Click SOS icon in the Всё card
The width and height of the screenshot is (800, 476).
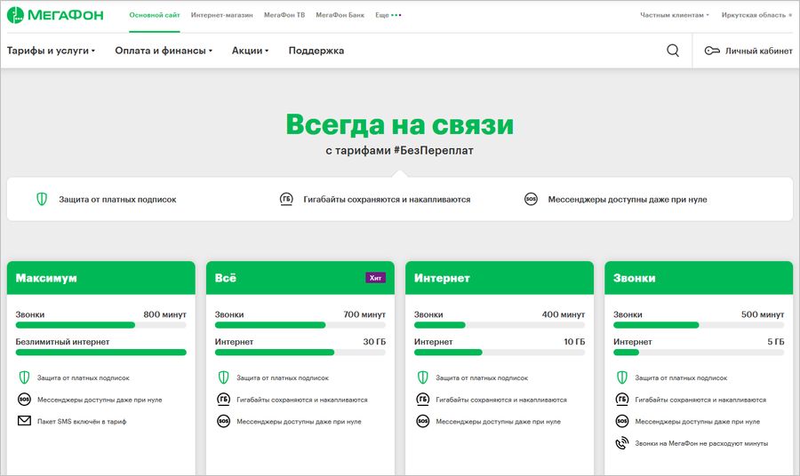tap(223, 422)
